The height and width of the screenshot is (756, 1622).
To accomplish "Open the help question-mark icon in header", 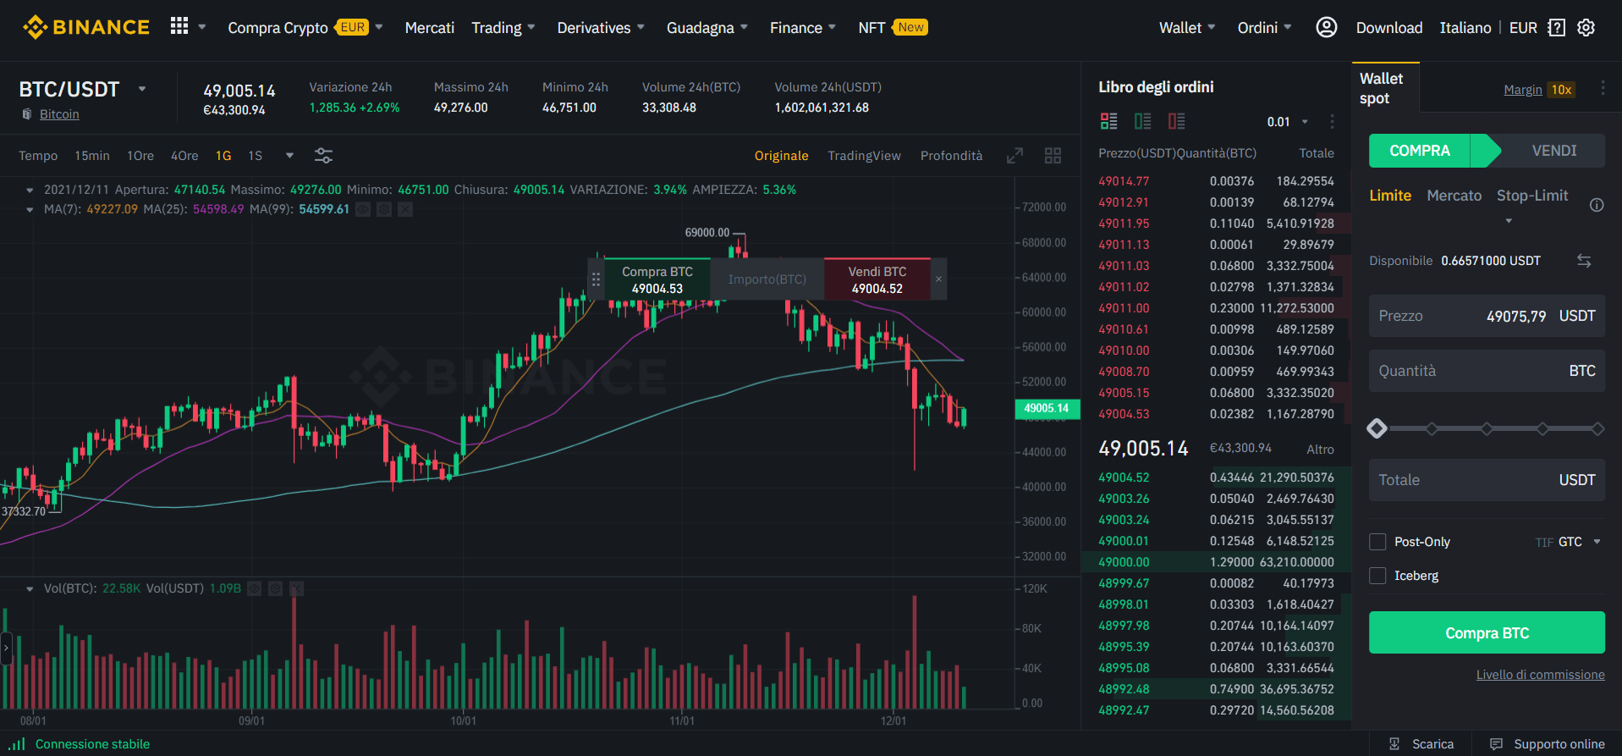I will (1556, 27).
